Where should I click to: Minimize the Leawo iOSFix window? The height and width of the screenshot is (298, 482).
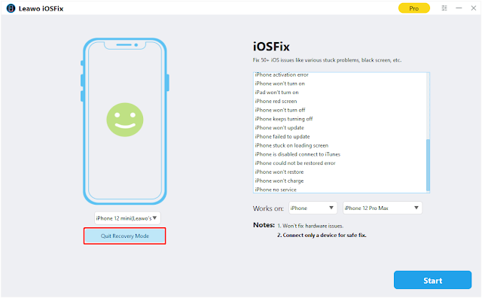(459, 8)
